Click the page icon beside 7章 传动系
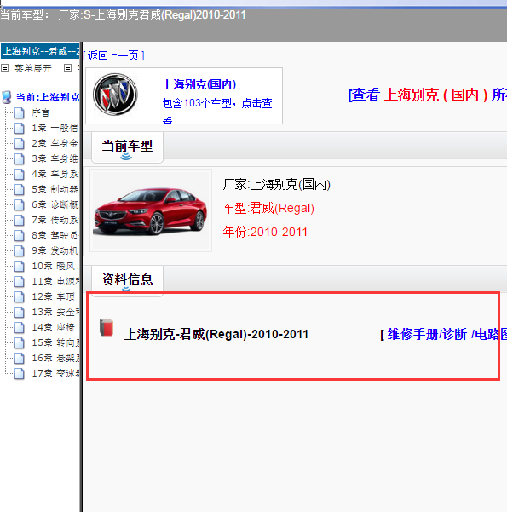507x512 pixels. (x=20, y=221)
